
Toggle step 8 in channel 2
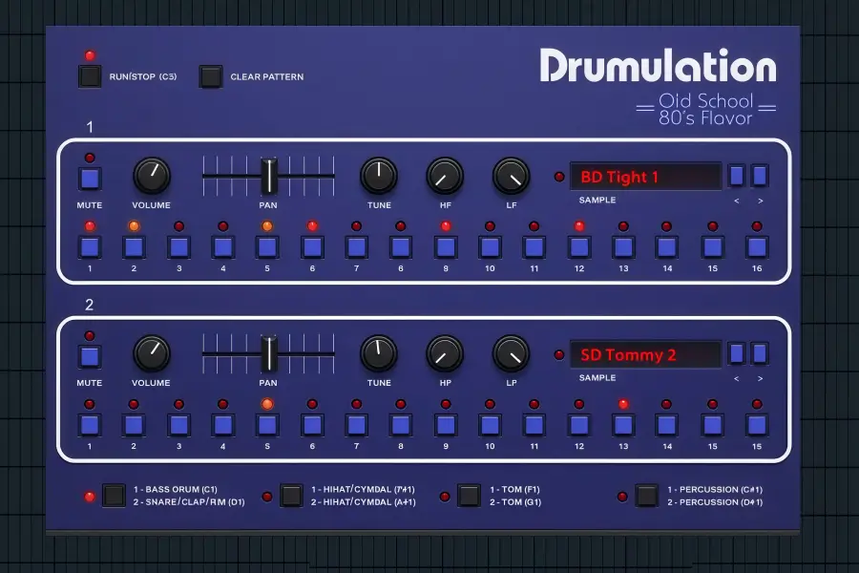[x=401, y=425]
